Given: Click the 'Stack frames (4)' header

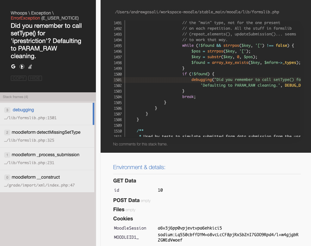Looking at the screenshot, I should [16, 97].
